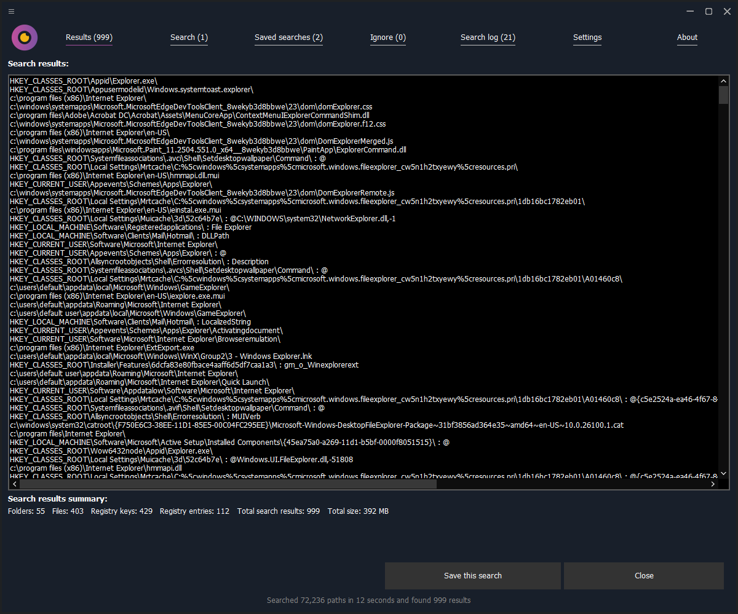The width and height of the screenshot is (738, 614).
Task: Click Total search results: 999 text
Action: [x=279, y=511]
